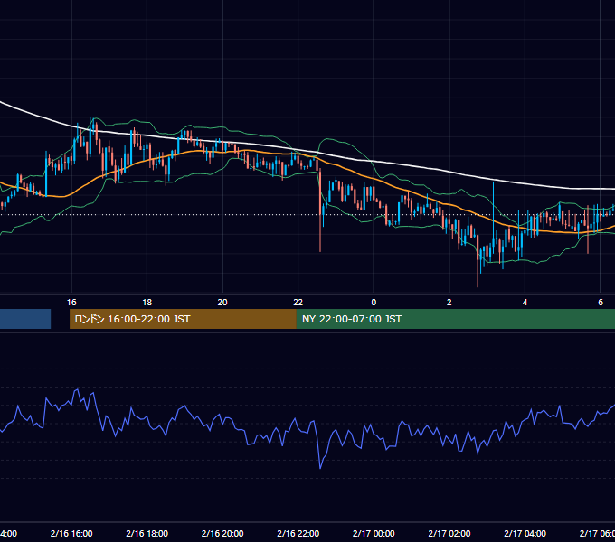This screenshot has width=615, height=542.
Task: Click the long-wick candle after 22:00
Action: tap(320, 210)
